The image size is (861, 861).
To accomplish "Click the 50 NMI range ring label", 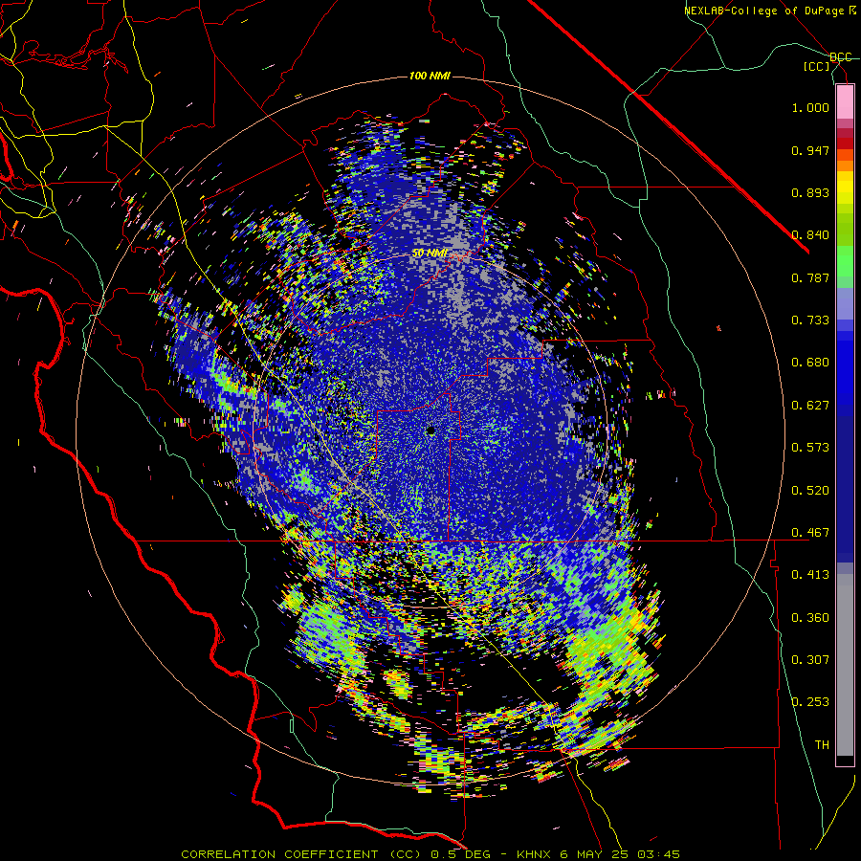I will point(430,254).
